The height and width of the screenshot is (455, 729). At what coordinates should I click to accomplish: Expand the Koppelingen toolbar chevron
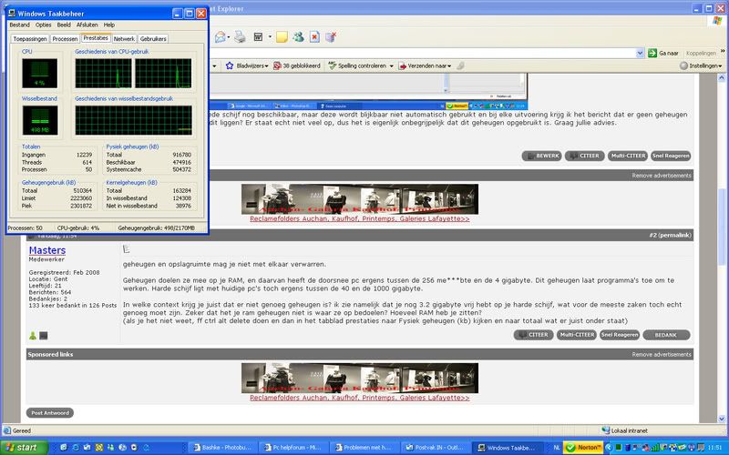723,51
